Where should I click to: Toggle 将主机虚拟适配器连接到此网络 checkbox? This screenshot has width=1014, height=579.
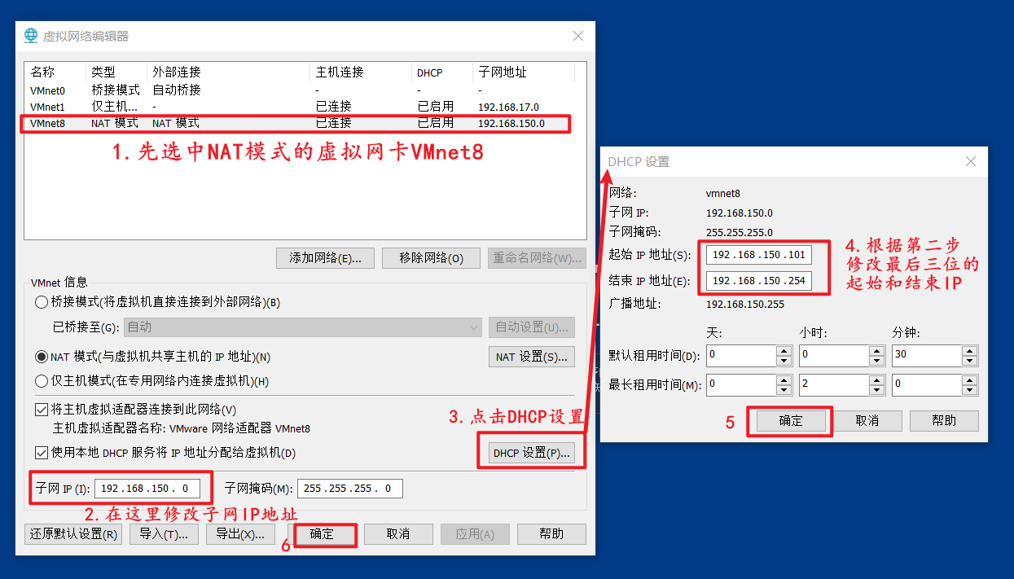click(x=42, y=410)
